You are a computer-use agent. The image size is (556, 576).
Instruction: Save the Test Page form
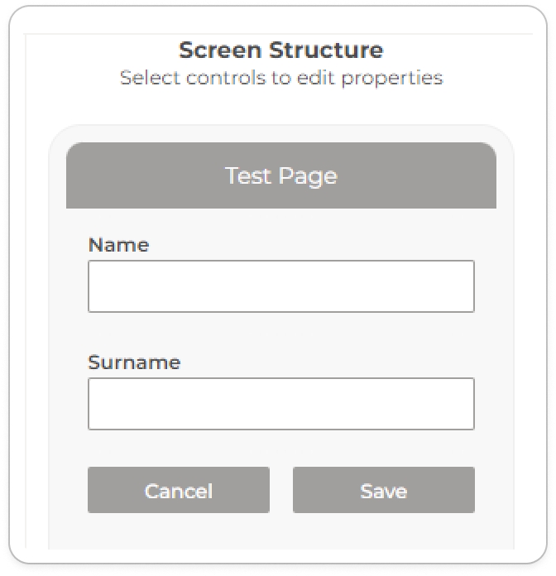383,490
